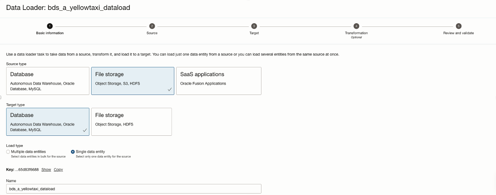Open the Review and validate step label
This screenshot has width=496, height=195.
458,33
